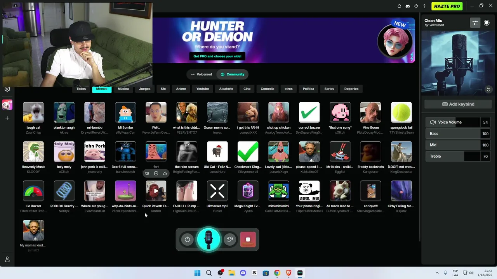
Task: Select the Aleatorio category tab
Action: (226, 89)
